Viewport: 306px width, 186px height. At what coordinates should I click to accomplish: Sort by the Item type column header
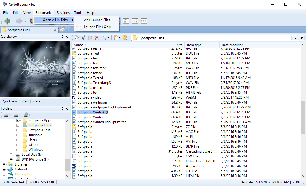(x=202, y=45)
